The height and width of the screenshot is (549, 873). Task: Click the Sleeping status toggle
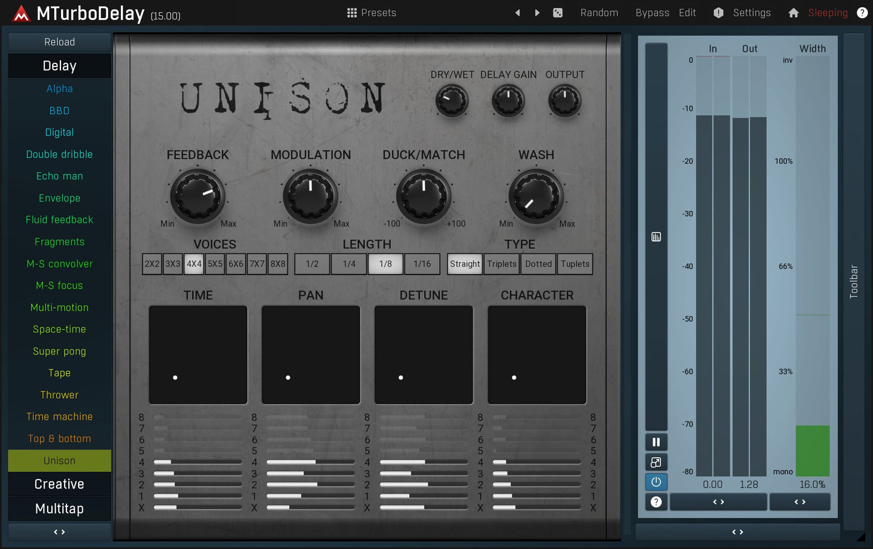[828, 12]
